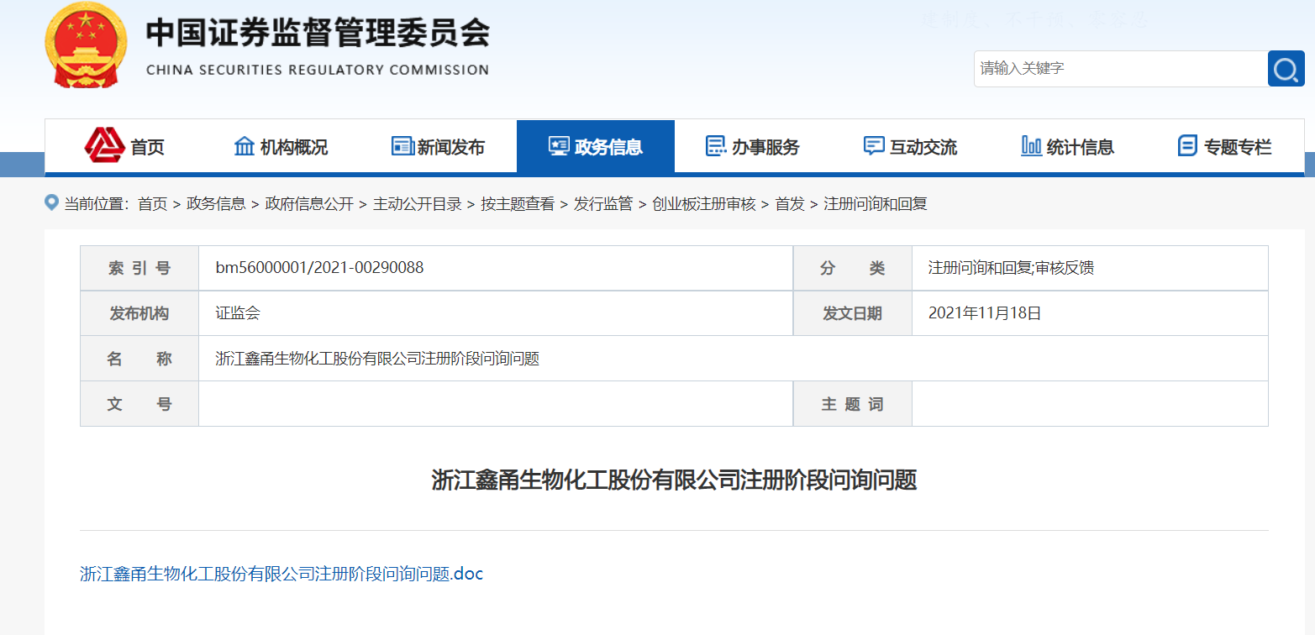This screenshot has width=1315, height=635.
Task: Click the 中国证券监督管理委员会 site title
Action: [x=318, y=33]
